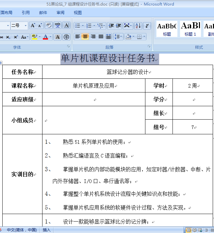Align text right

93,37
